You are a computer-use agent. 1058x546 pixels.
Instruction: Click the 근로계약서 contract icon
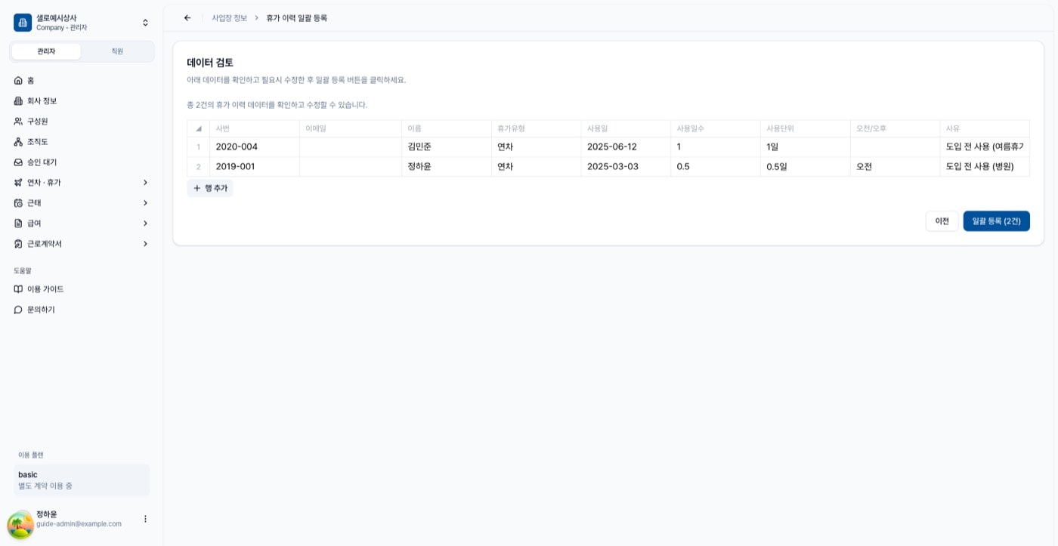pos(19,243)
